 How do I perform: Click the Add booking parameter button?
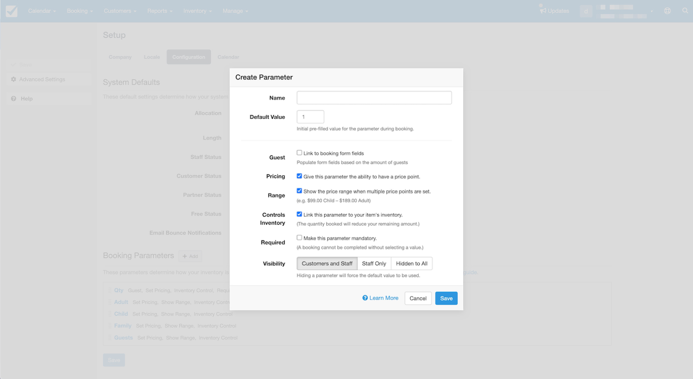pyautogui.click(x=190, y=256)
